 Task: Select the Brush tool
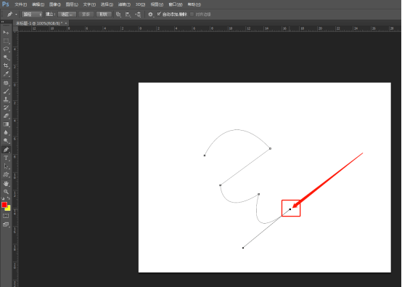click(6, 91)
